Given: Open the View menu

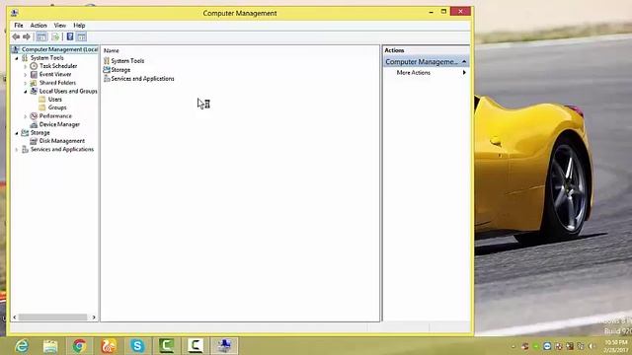Looking at the screenshot, I should tap(59, 26).
